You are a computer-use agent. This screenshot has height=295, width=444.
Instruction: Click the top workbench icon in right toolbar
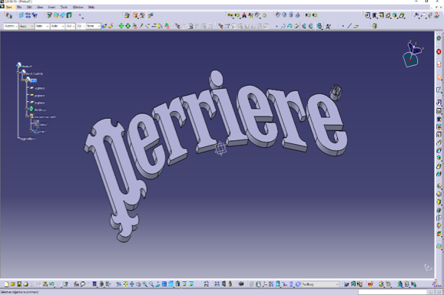tap(439, 38)
